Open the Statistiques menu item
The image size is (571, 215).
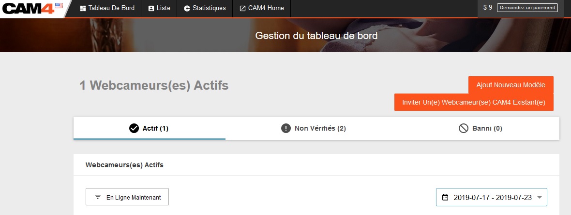click(x=209, y=8)
